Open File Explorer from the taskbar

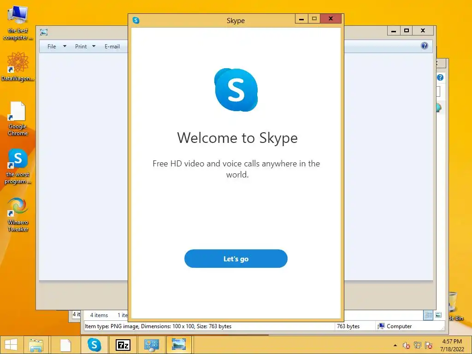pos(36,345)
